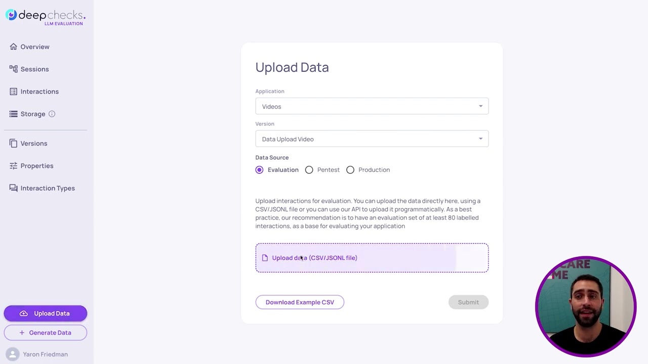
Task: Switch data source to Production
Action: pyautogui.click(x=350, y=170)
